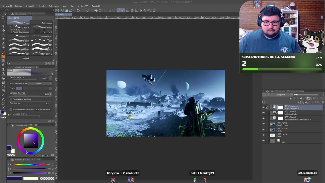Open the Archivo menu

click(x=7, y=6)
